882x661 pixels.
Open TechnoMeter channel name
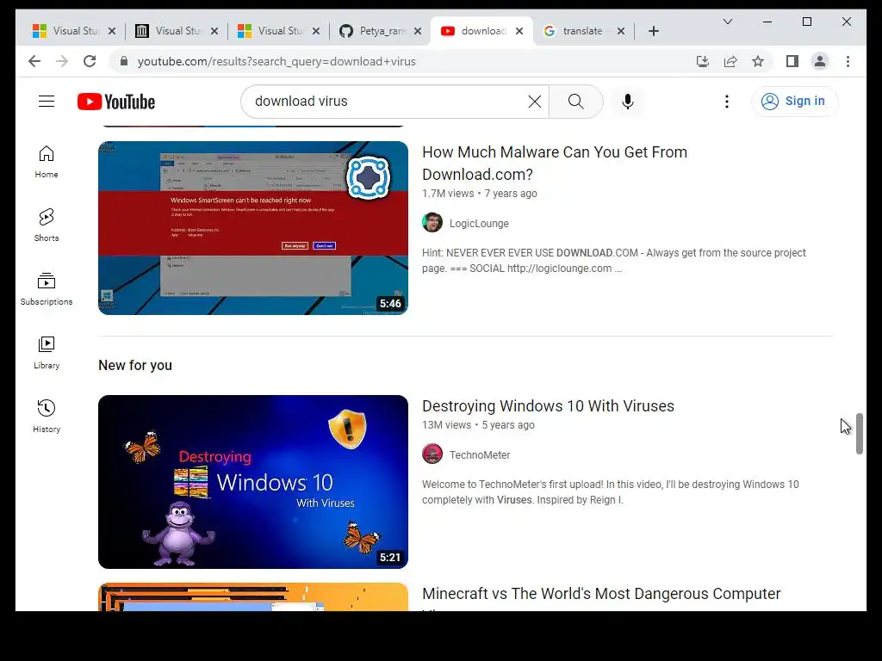click(479, 454)
